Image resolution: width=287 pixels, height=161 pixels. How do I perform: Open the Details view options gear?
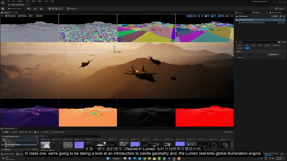(285, 42)
